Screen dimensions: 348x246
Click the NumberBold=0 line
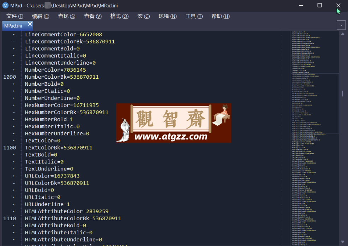[x=44, y=84]
